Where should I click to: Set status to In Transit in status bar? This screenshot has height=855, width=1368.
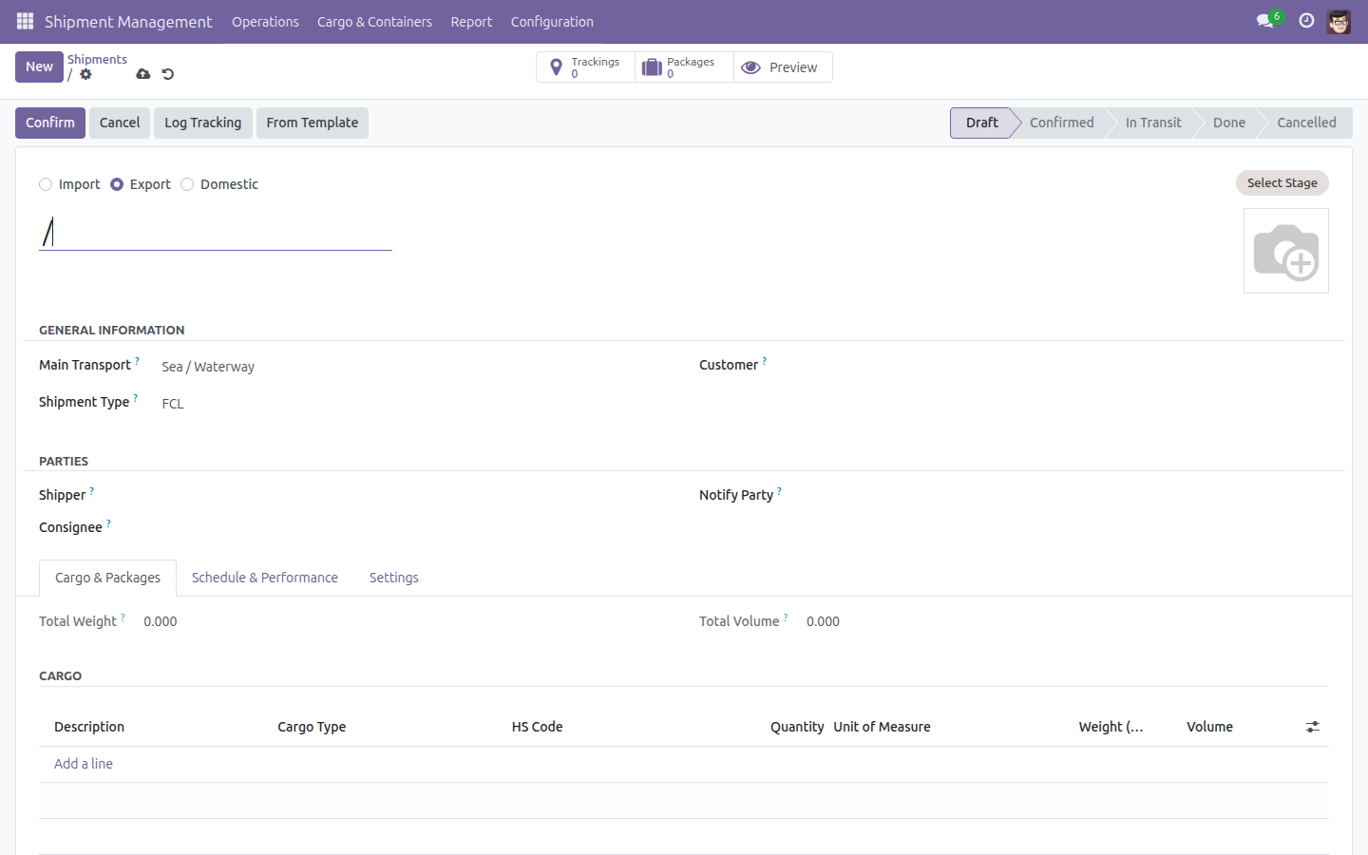[1153, 123]
